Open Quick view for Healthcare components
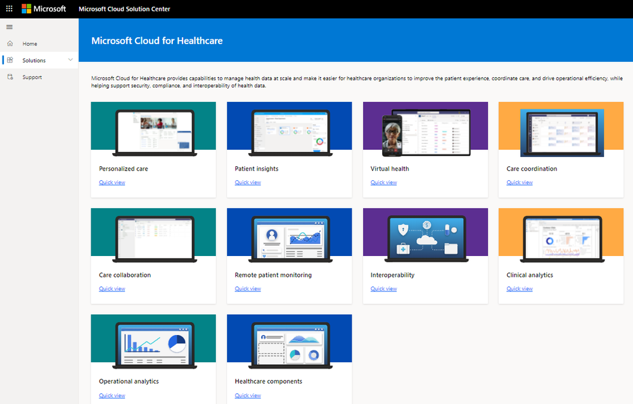Screen dimensions: 633x404 [x=248, y=396]
